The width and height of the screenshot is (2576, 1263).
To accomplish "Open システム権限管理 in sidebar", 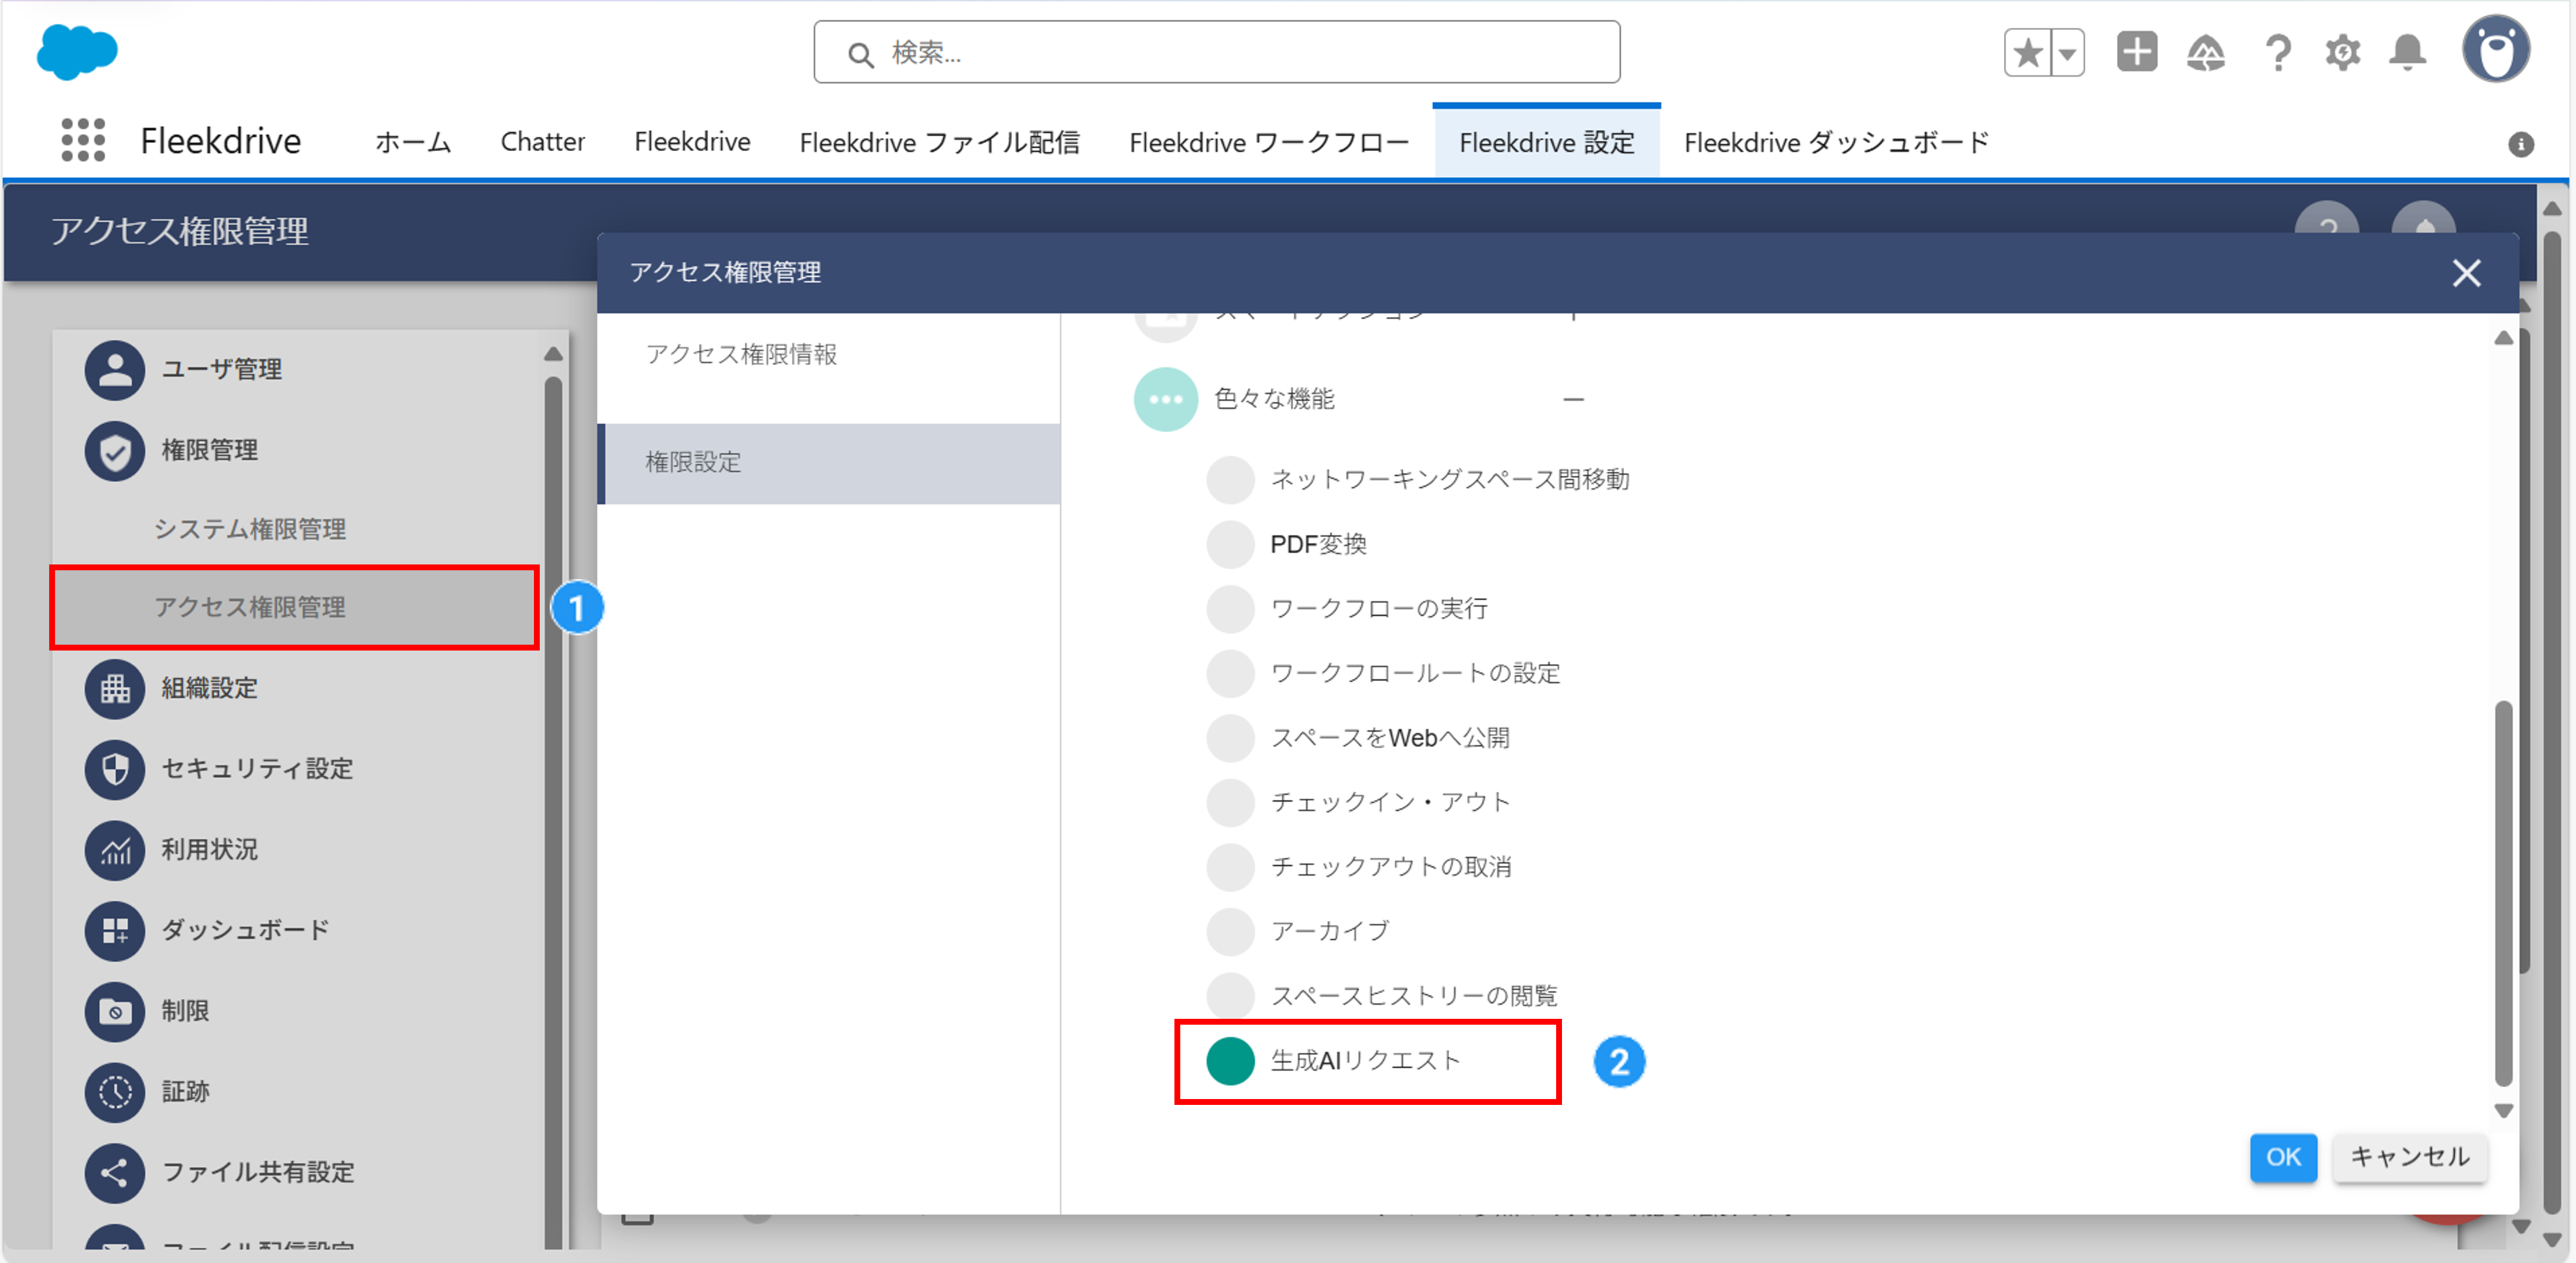I will [x=250, y=529].
